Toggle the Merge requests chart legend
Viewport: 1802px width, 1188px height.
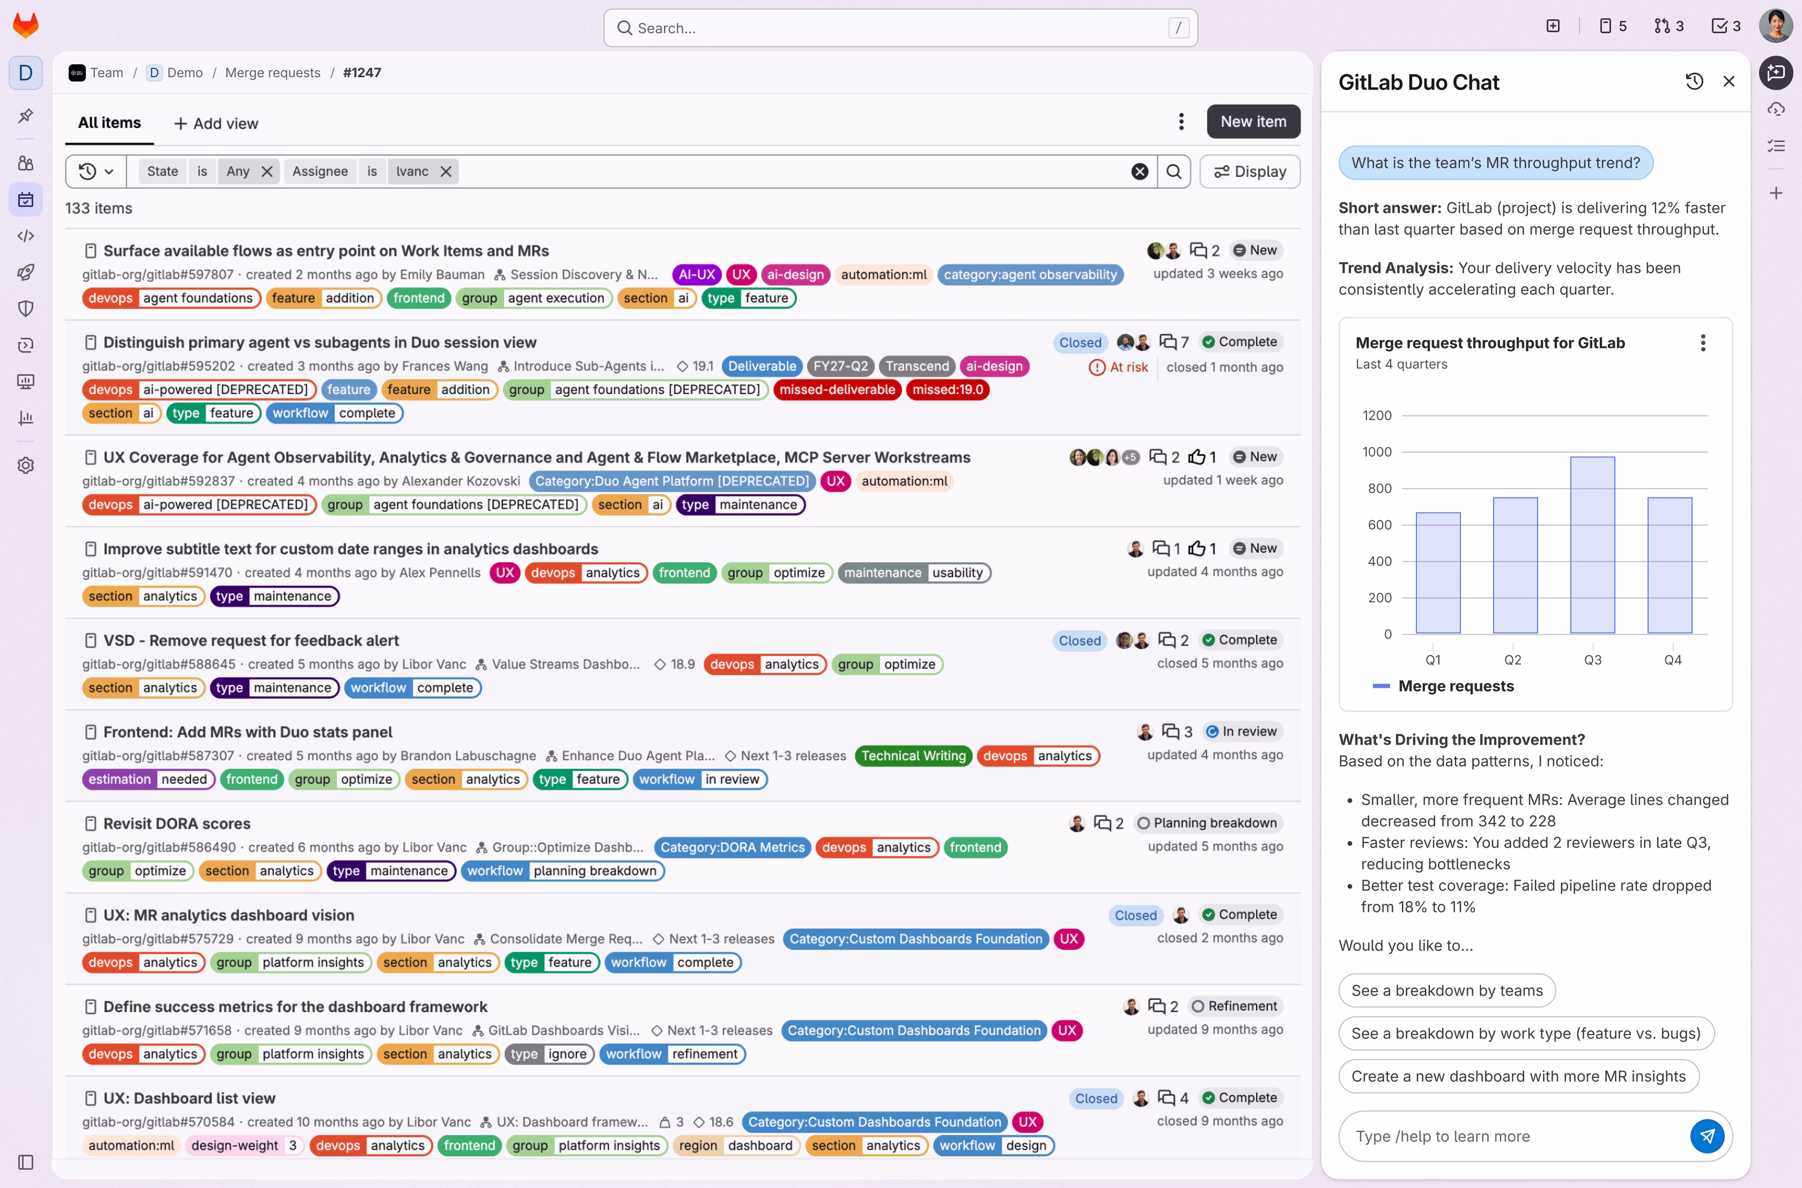point(1443,686)
